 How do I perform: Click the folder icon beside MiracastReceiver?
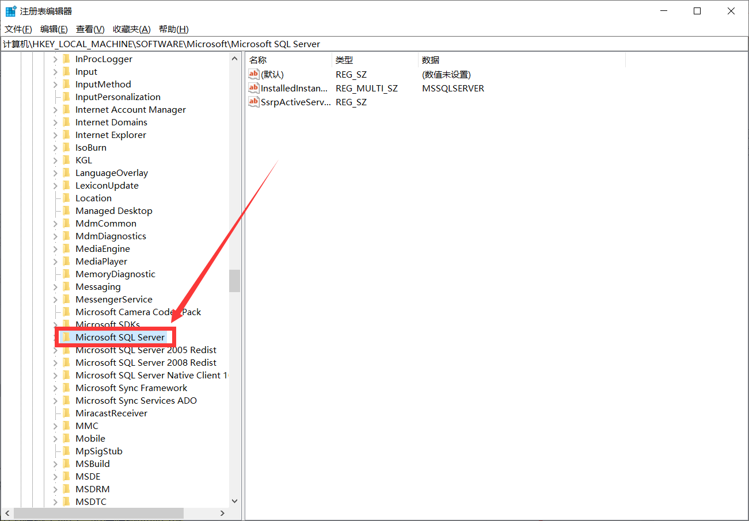pyautogui.click(x=67, y=413)
